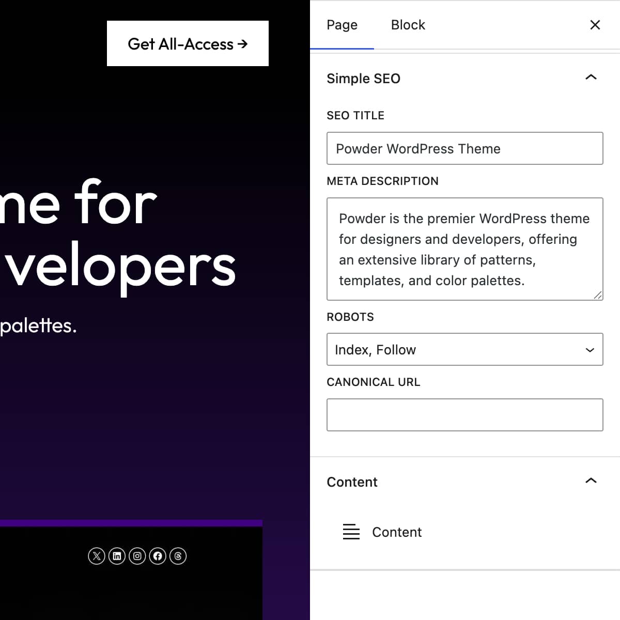620x620 pixels.
Task: Click the Get All-Access button
Action: tap(188, 44)
